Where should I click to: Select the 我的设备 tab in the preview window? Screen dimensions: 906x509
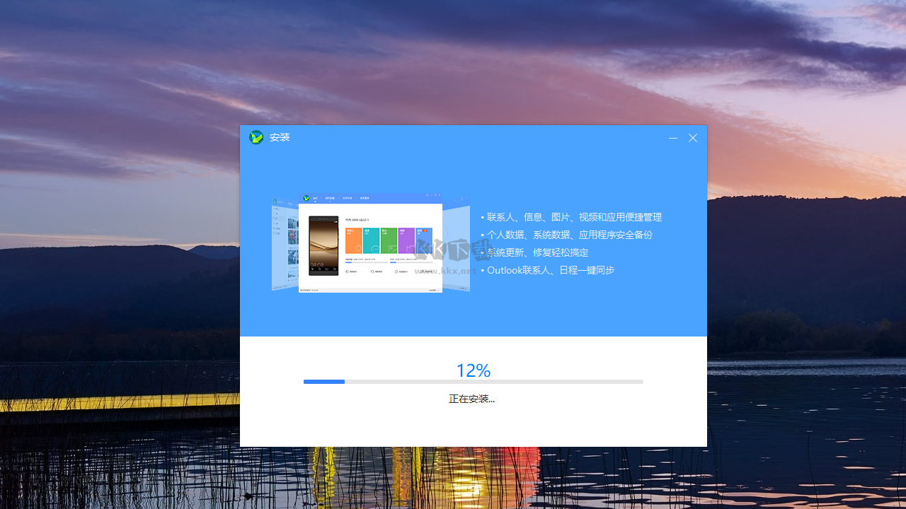click(x=330, y=198)
